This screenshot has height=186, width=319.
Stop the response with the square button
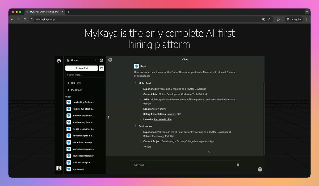coord(238,165)
